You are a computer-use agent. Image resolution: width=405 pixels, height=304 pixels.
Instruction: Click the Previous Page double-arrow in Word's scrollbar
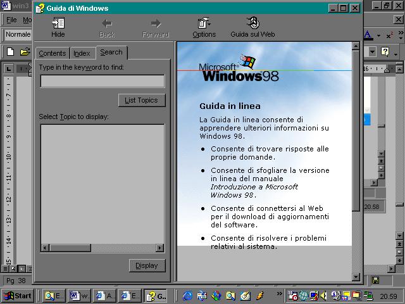[x=399, y=244]
